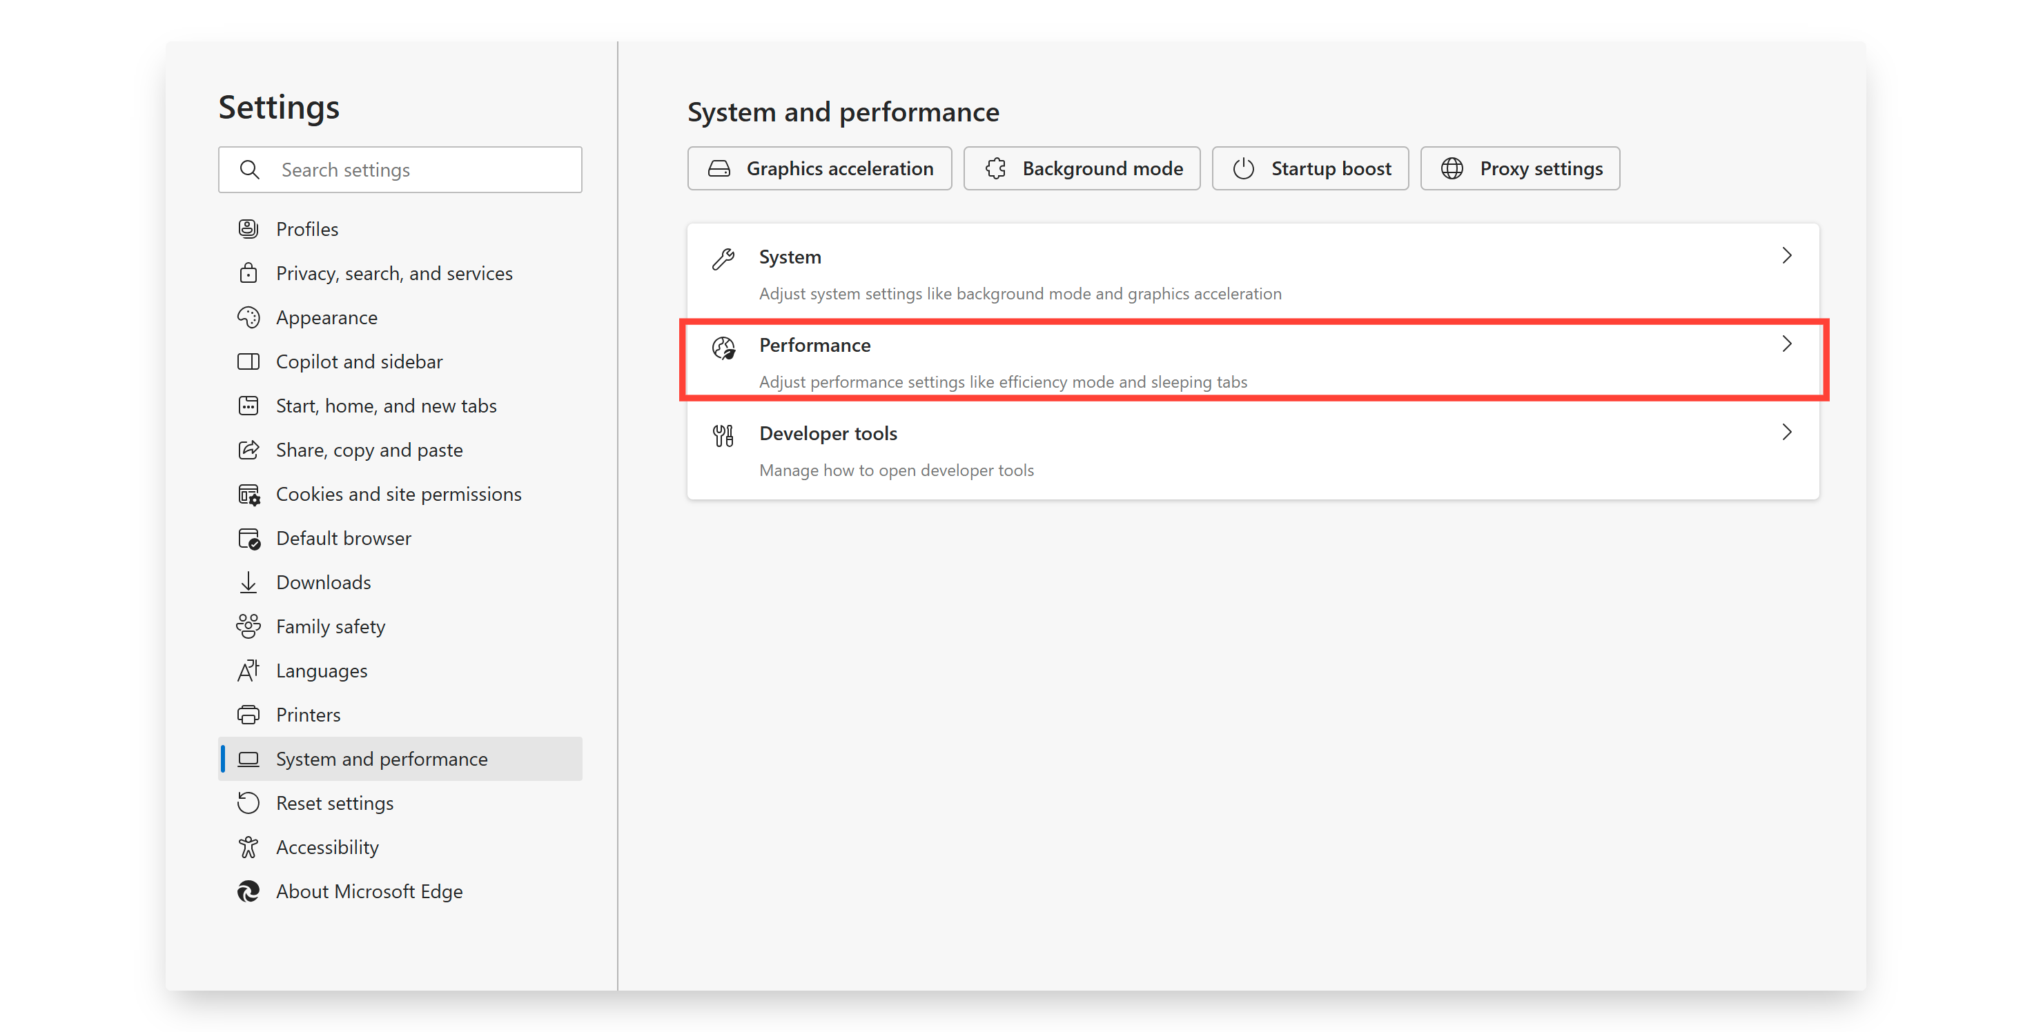Click the Downloads arrow icon

(x=248, y=583)
